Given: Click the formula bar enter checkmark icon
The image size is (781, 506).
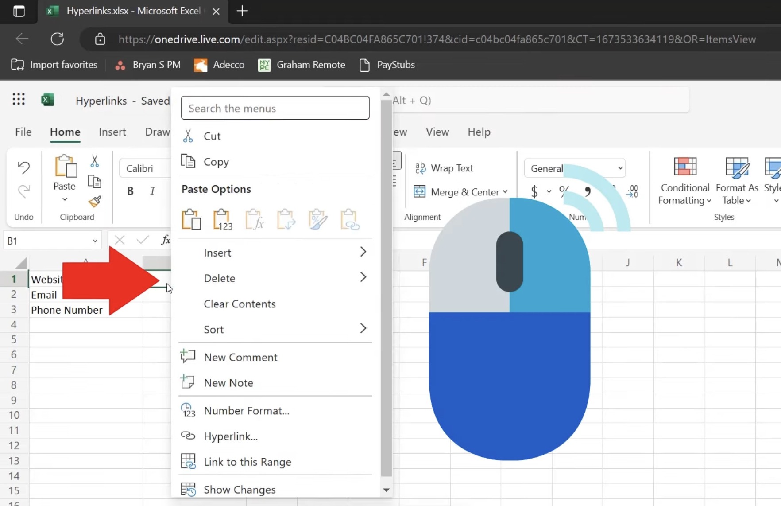Looking at the screenshot, I should coord(143,241).
